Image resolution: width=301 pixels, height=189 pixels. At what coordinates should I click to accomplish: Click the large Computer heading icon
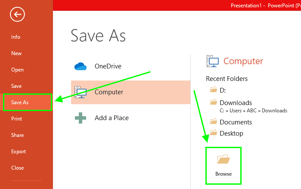pos(213,62)
